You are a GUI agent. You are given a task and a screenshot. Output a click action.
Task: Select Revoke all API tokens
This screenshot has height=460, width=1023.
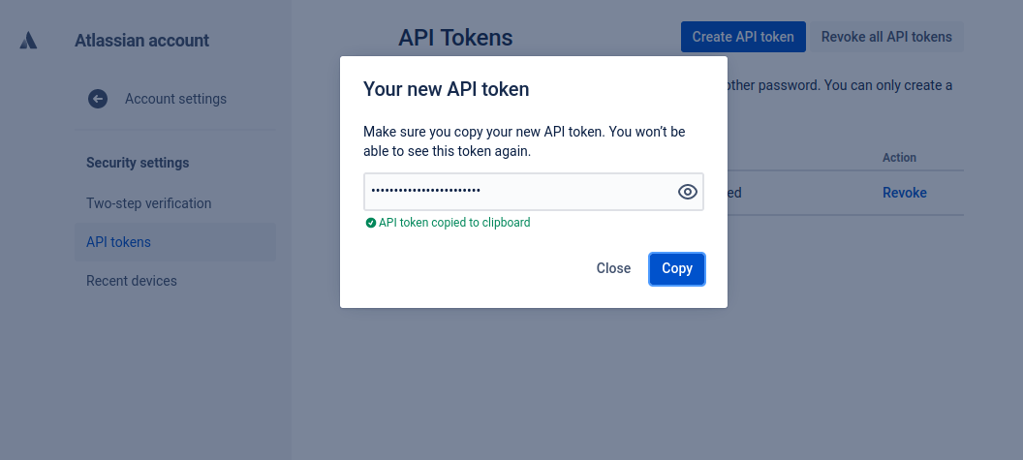[886, 38]
